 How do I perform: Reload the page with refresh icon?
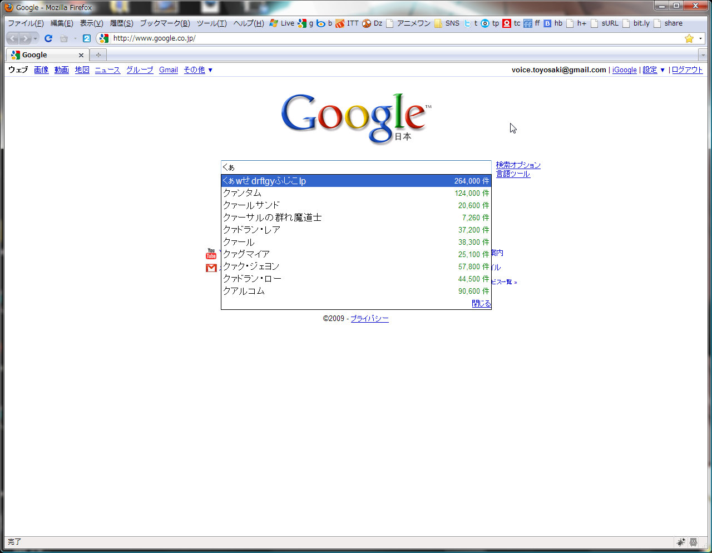tap(48, 38)
